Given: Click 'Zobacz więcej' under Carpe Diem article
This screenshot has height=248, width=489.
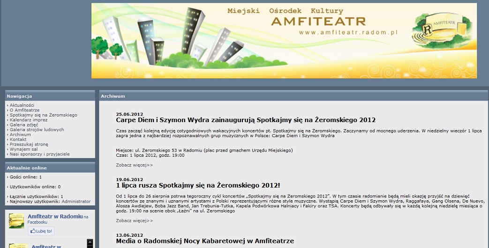Looking at the screenshot, I should [134, 165].
